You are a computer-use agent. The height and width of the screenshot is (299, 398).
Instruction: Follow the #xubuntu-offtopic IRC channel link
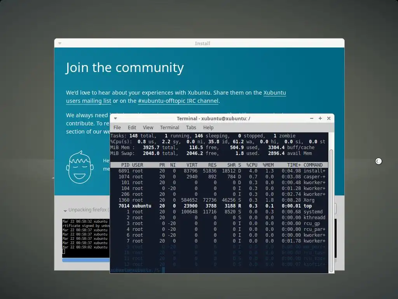tap(178, 101)
